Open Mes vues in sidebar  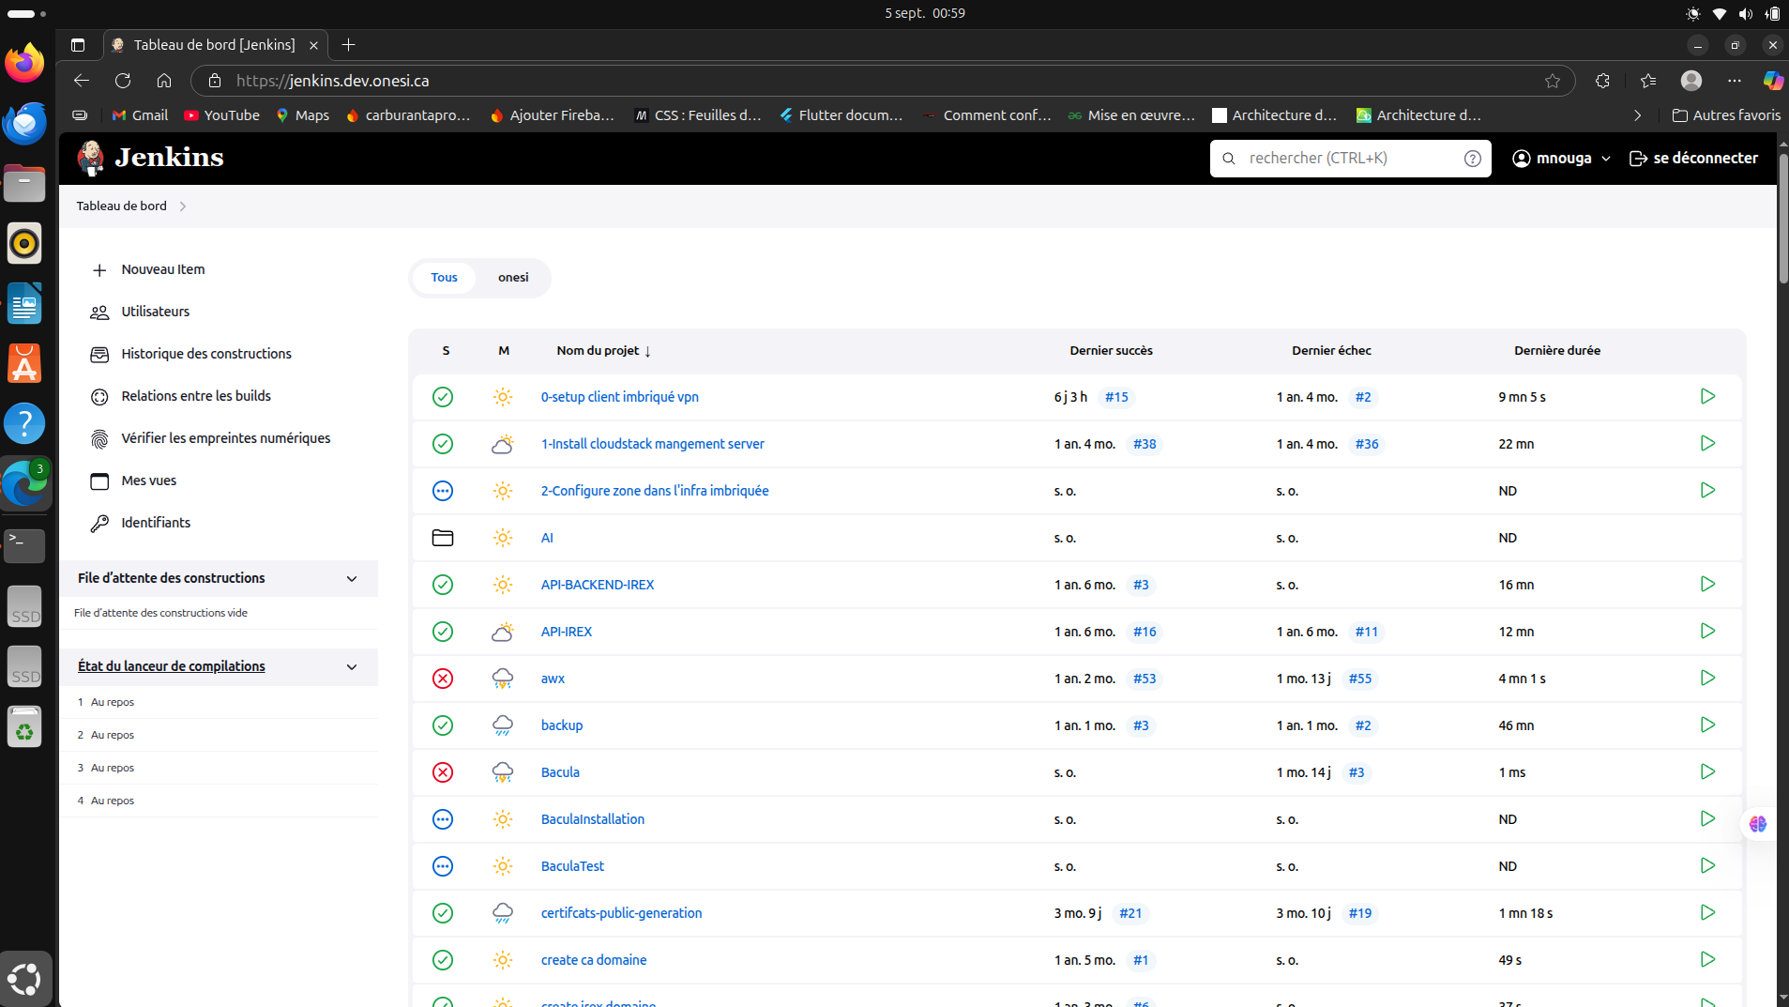pos(148,481)
